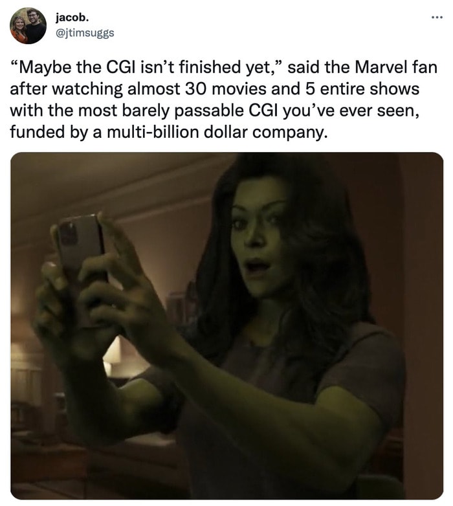This screenshot has width=453, height=506.
Task: Click the words "5 entire shows"
Action: [x=362, y=89]
